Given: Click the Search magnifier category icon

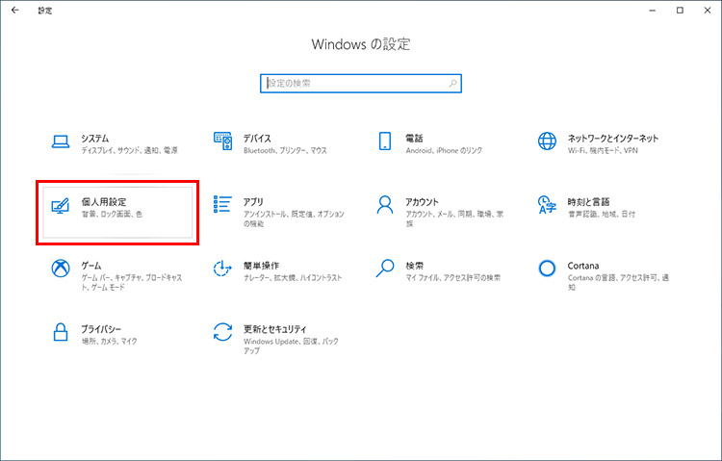Looking at the screenshot, I should click(x=385, y=269).
